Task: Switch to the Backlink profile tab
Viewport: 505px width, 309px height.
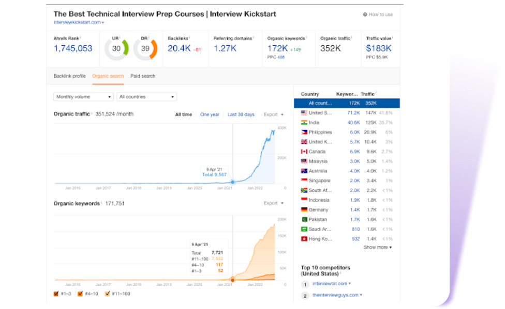Action: point(69,76)
